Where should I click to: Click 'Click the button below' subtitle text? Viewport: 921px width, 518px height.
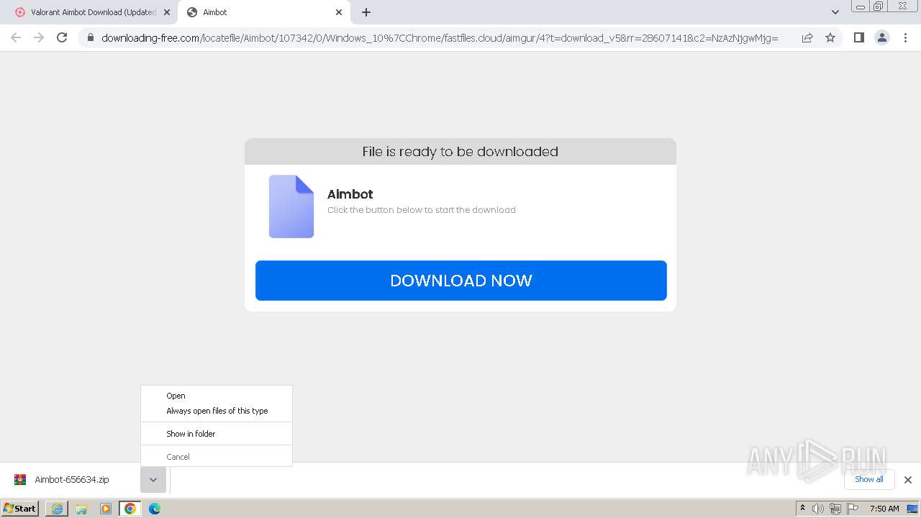(422, 210)
